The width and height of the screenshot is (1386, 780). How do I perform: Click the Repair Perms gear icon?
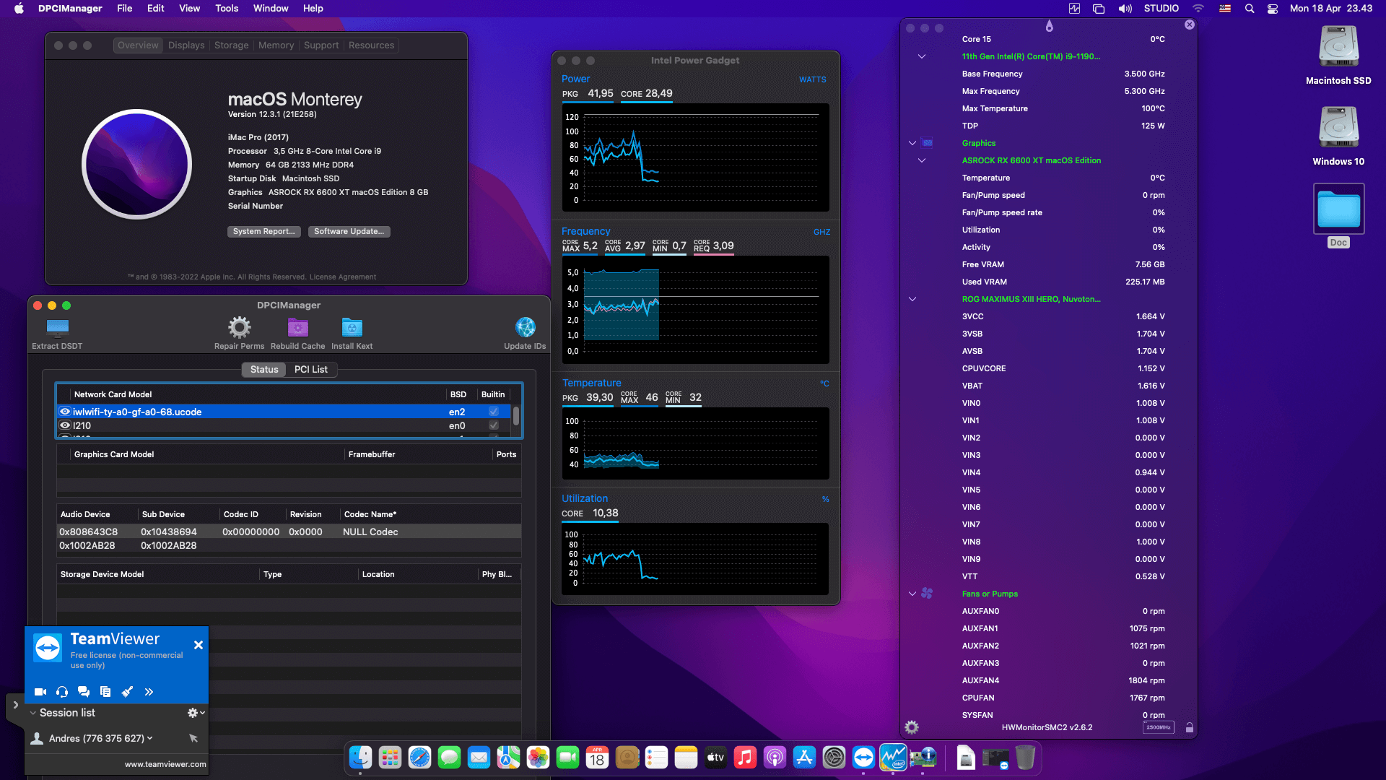pyautogui.click(x=239, y=327)
